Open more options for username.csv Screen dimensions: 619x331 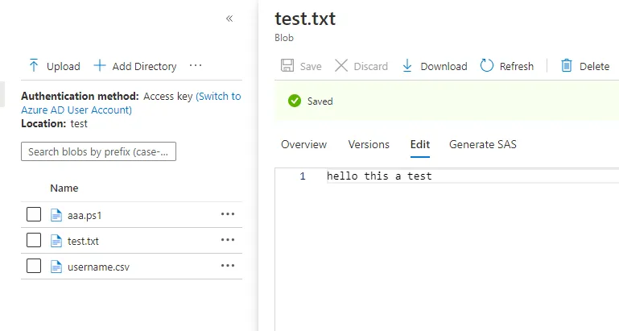[228, 266]
